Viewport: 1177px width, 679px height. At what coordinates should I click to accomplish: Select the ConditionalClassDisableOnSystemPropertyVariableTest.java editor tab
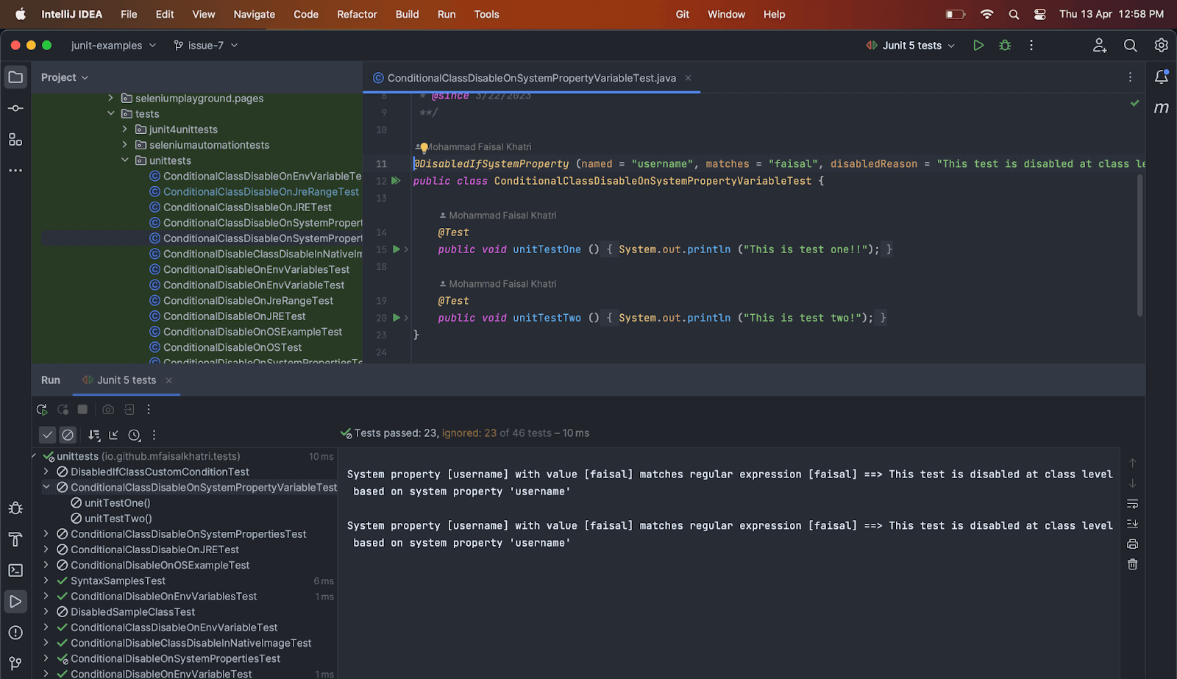(531, 78)
